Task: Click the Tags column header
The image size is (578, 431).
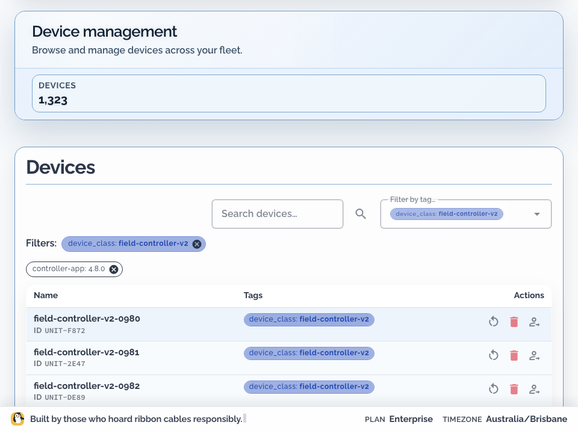Action: coord(253,296)
